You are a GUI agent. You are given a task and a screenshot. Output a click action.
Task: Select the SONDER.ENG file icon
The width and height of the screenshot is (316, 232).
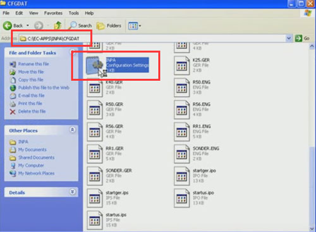[x=181, y=154]
